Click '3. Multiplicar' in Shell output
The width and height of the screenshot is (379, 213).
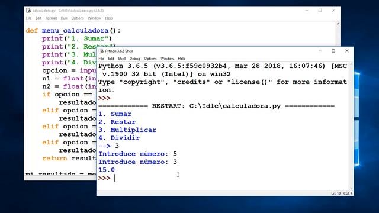click(127, 130)
